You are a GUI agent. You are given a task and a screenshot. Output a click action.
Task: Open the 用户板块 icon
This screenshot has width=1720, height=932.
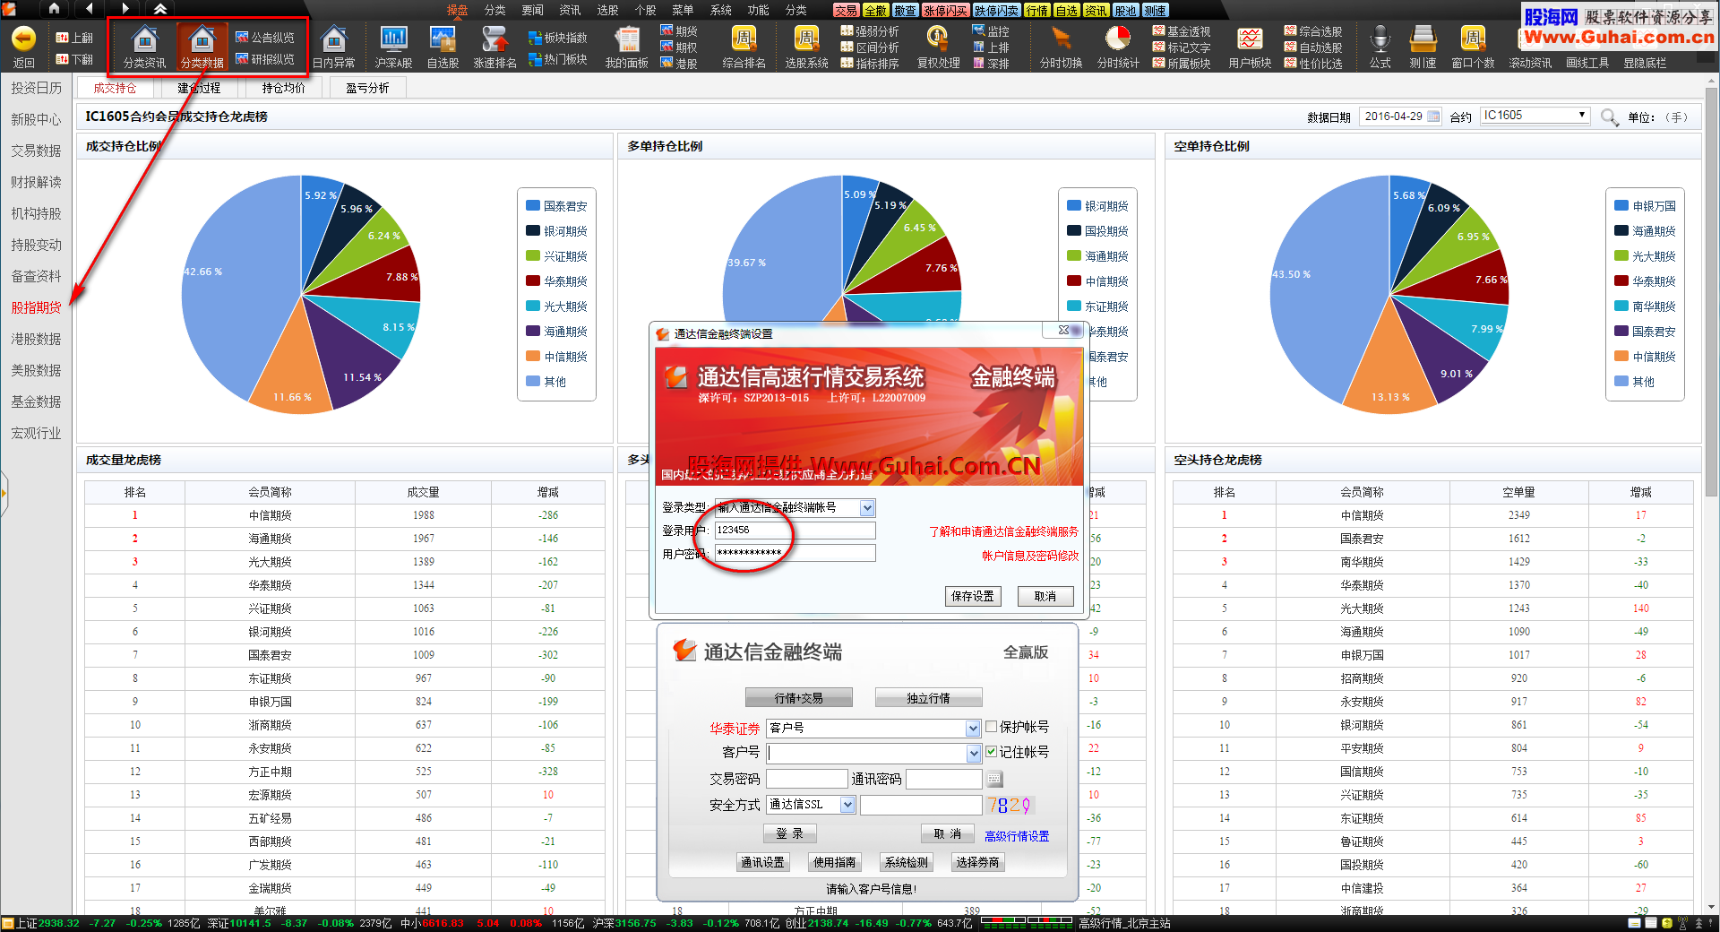tap(1250, 39)
